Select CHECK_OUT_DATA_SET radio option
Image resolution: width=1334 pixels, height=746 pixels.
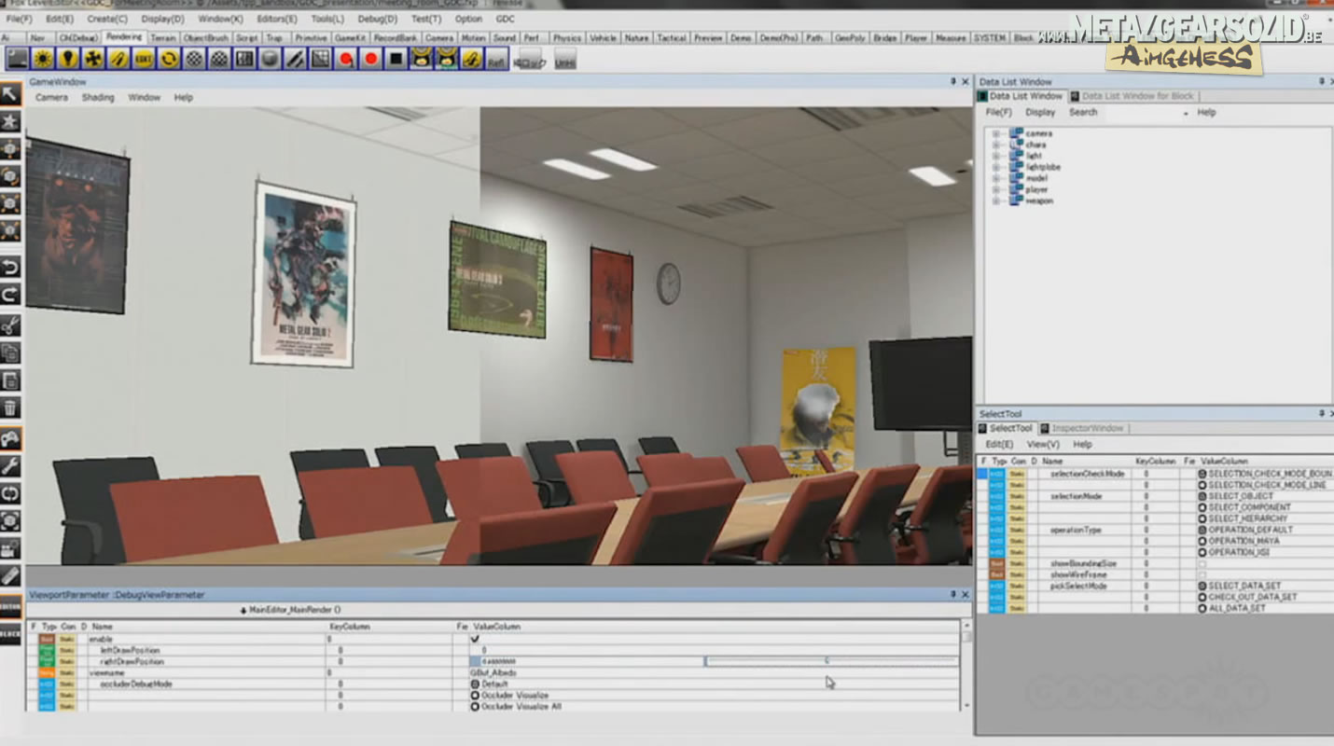tap(1202, 597)
